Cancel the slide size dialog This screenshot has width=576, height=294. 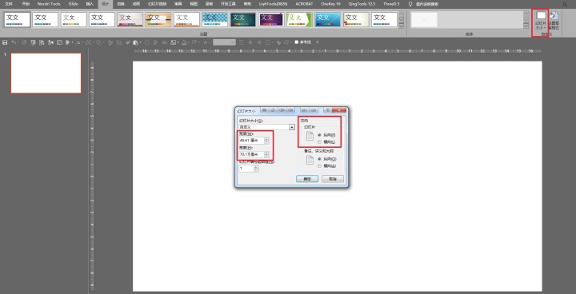tap(333, 179)
